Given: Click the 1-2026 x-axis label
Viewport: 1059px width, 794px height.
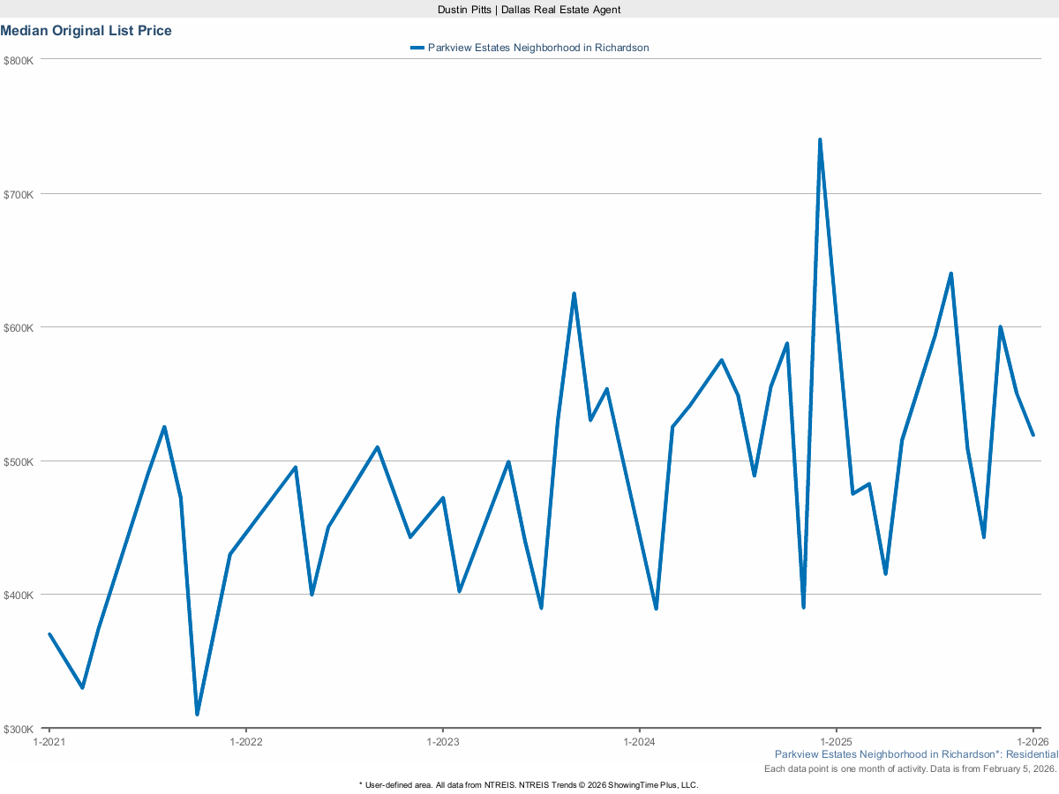Looking at the screenshot, I should tap(1033, 742).
